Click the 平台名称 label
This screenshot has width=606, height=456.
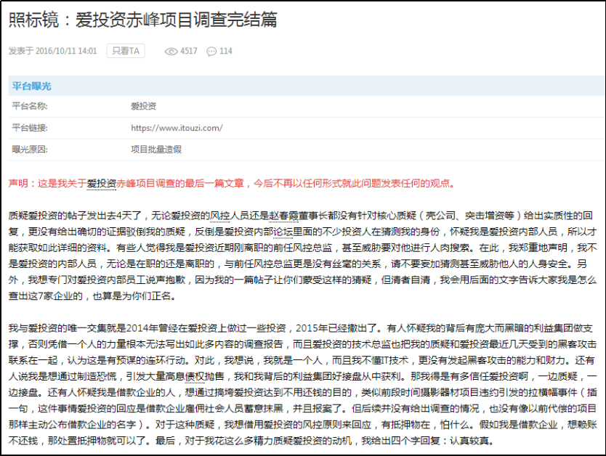[x=30, y=106]
